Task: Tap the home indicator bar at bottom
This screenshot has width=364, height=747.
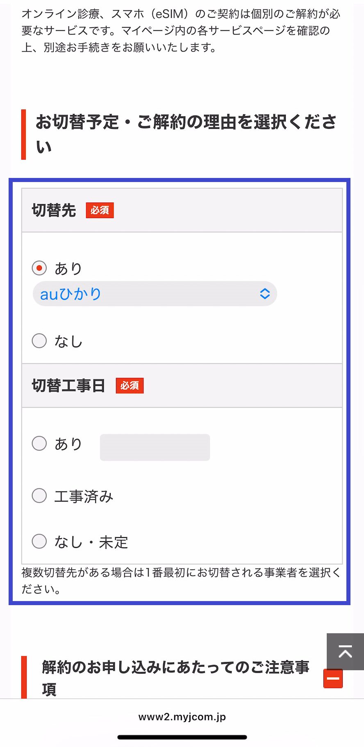Action: 182,737
